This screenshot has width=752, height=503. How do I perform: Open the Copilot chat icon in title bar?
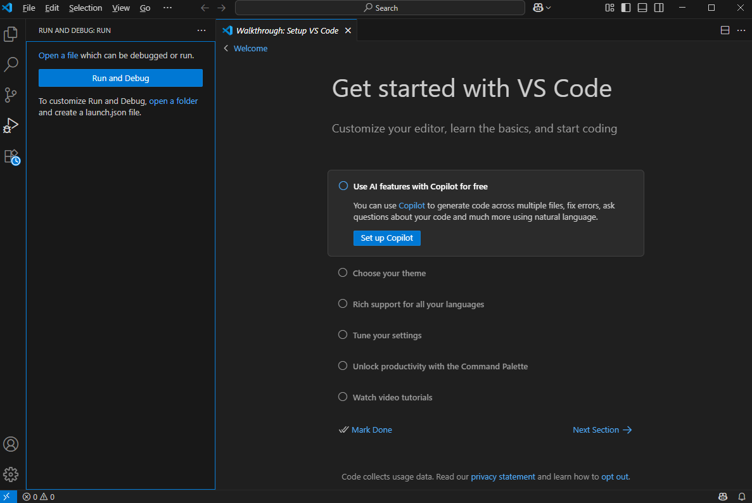(x=538, y=8)
